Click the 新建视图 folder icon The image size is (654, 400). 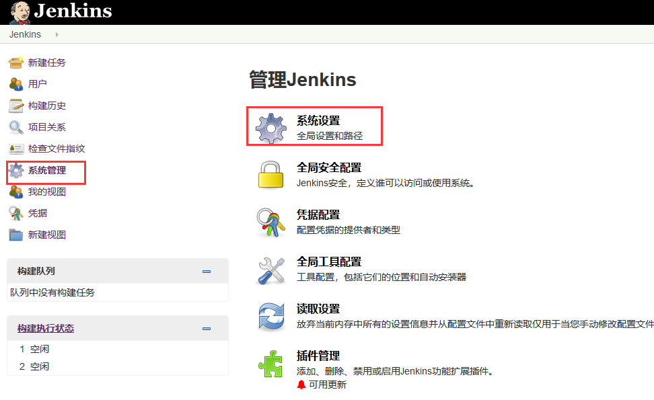[x=16, y=235]
